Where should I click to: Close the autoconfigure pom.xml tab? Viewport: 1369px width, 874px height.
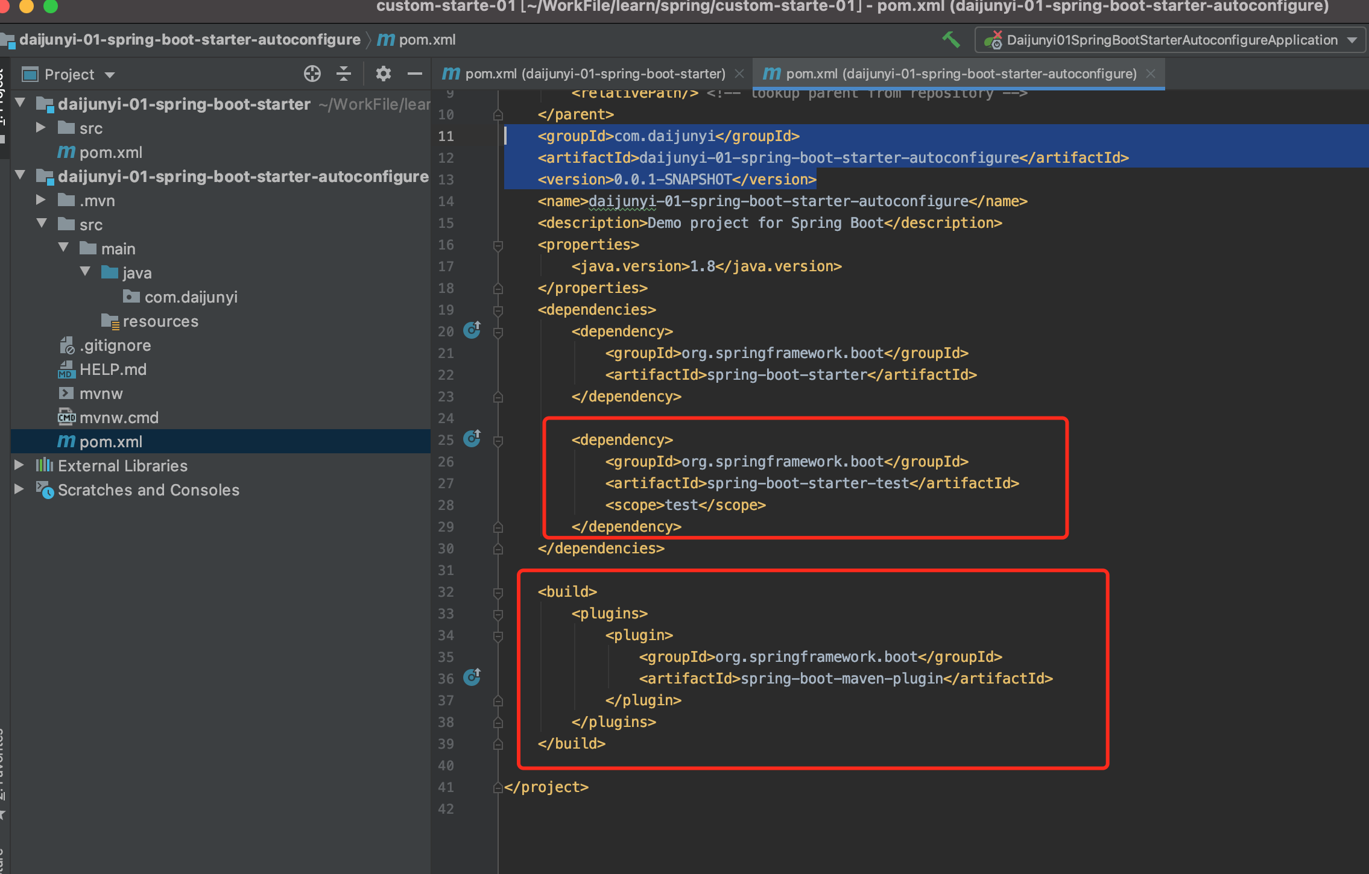coord(1151,74)
